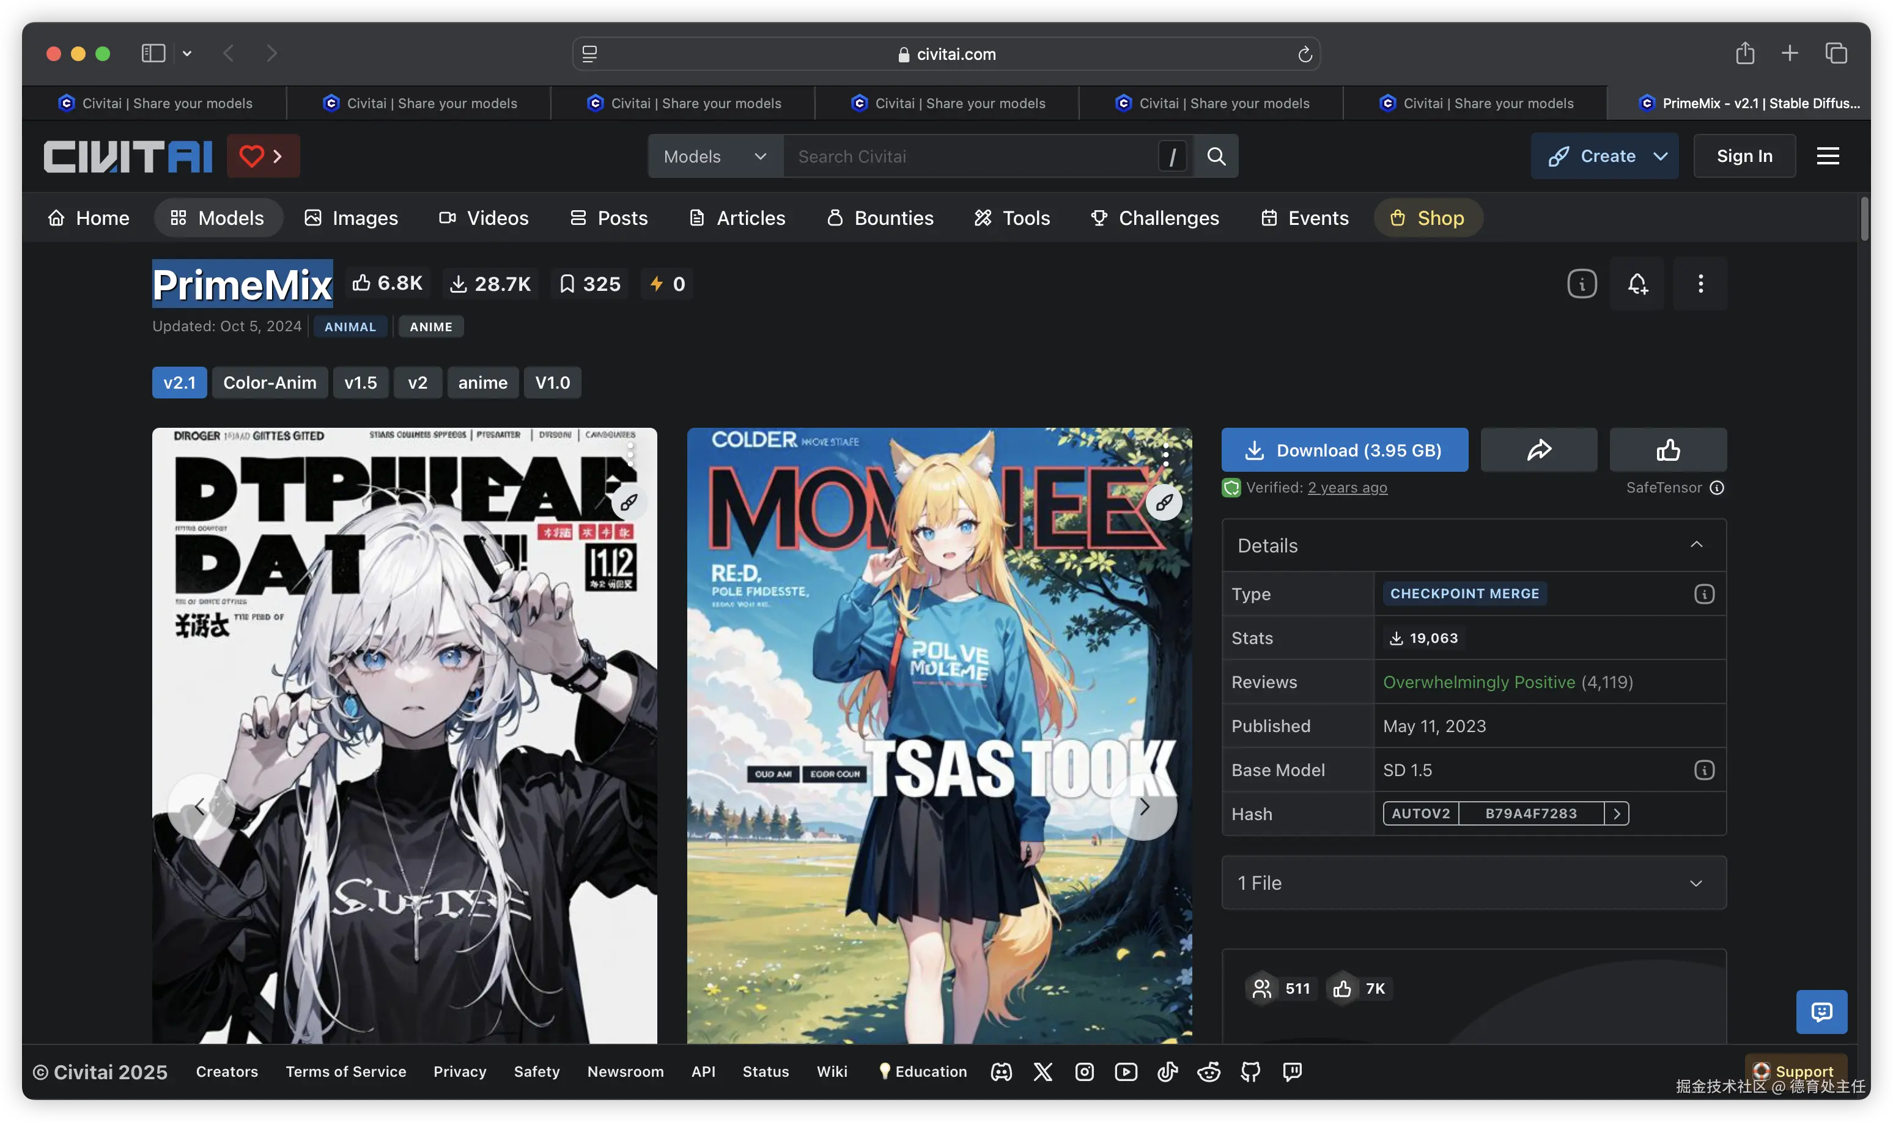
Task: Go to the Images section in navigation
Action: [x=351, y=218]
